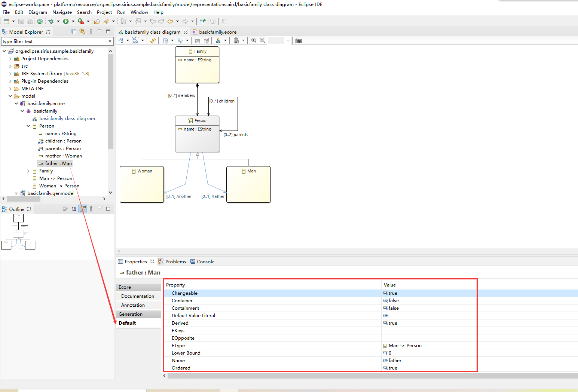Open the Diagram menu
Viewport: 578px width, 392px height.
coord(38,12)
